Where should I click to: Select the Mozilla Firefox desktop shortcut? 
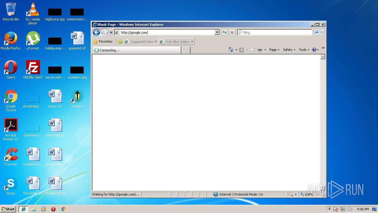click(x=11, y=41)
